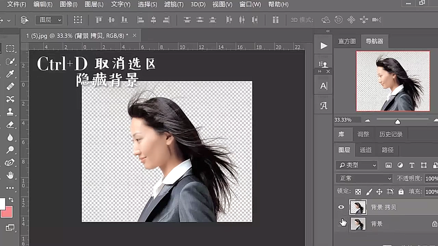Close the 1 (5).jpg document tab
Screen dimensions: 438x246
[134, 36]
